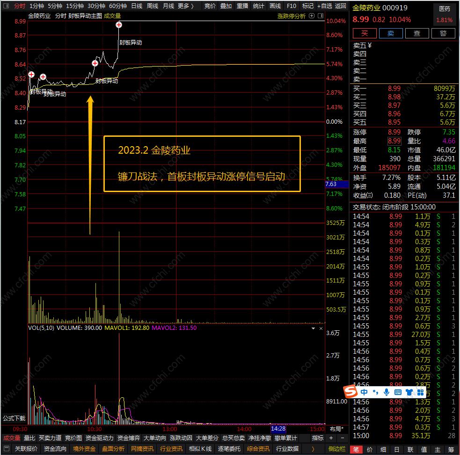This screenshot has width=460, height=455.
Task: Select the 分时 intraday view
Action: coord(19,6)
